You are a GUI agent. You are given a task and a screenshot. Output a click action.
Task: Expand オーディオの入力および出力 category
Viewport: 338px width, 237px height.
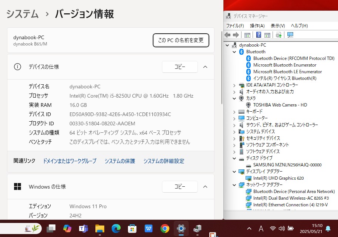pyautogui.click(x=234, y=92)
